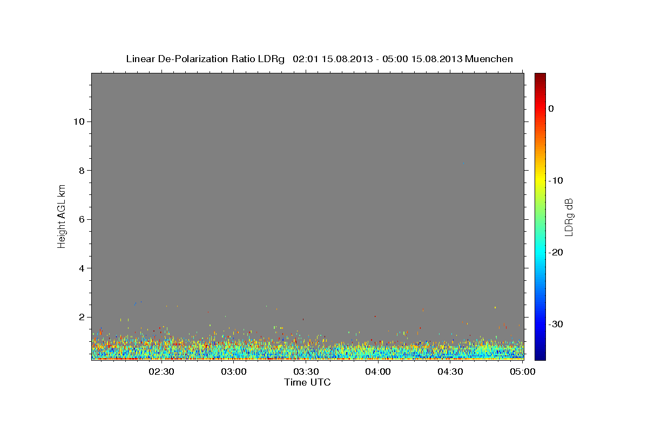Image resolution: width=648 pixels, height=432 pixels.
Task: Click the height tick label '4'
Action: [82, 268]
